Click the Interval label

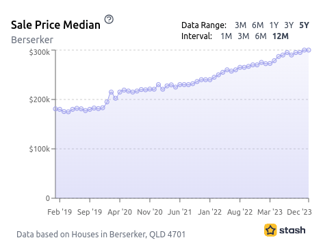tap(196, 36)
